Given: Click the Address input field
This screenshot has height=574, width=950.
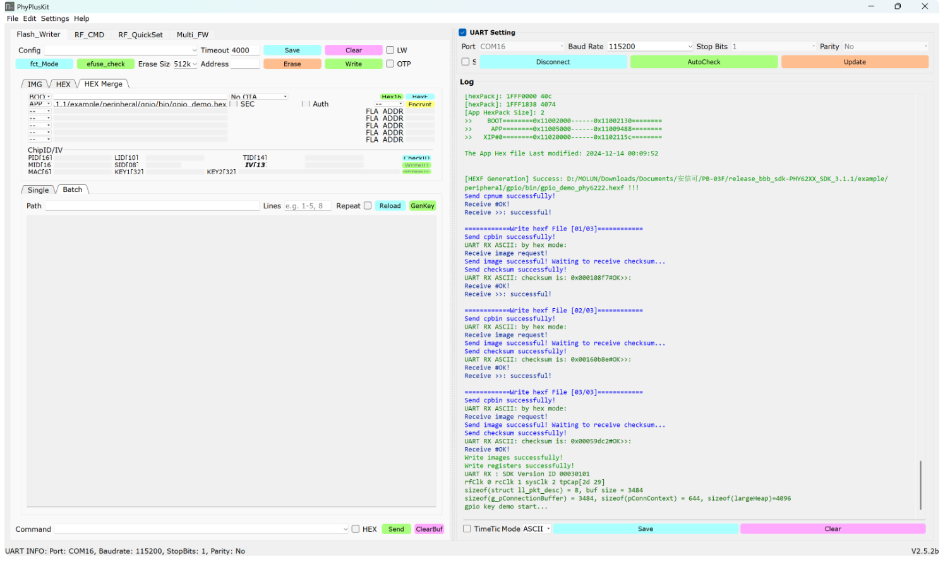Looking at the screenshot, I should (x=245, y=64).
